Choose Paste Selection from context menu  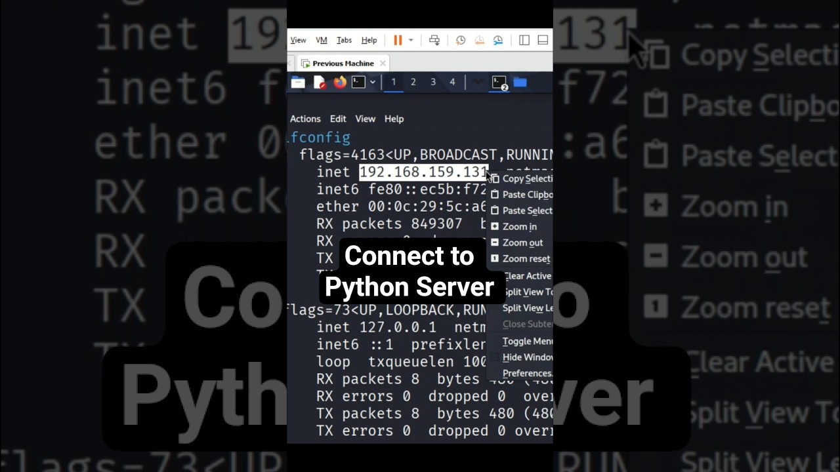click(x=521, y=210)
